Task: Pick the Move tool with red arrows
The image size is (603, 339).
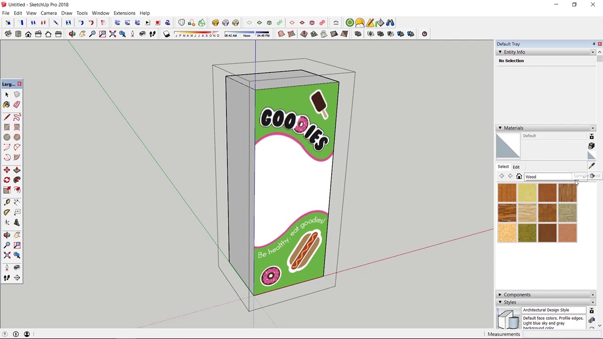Action: (x=7, y=170)
